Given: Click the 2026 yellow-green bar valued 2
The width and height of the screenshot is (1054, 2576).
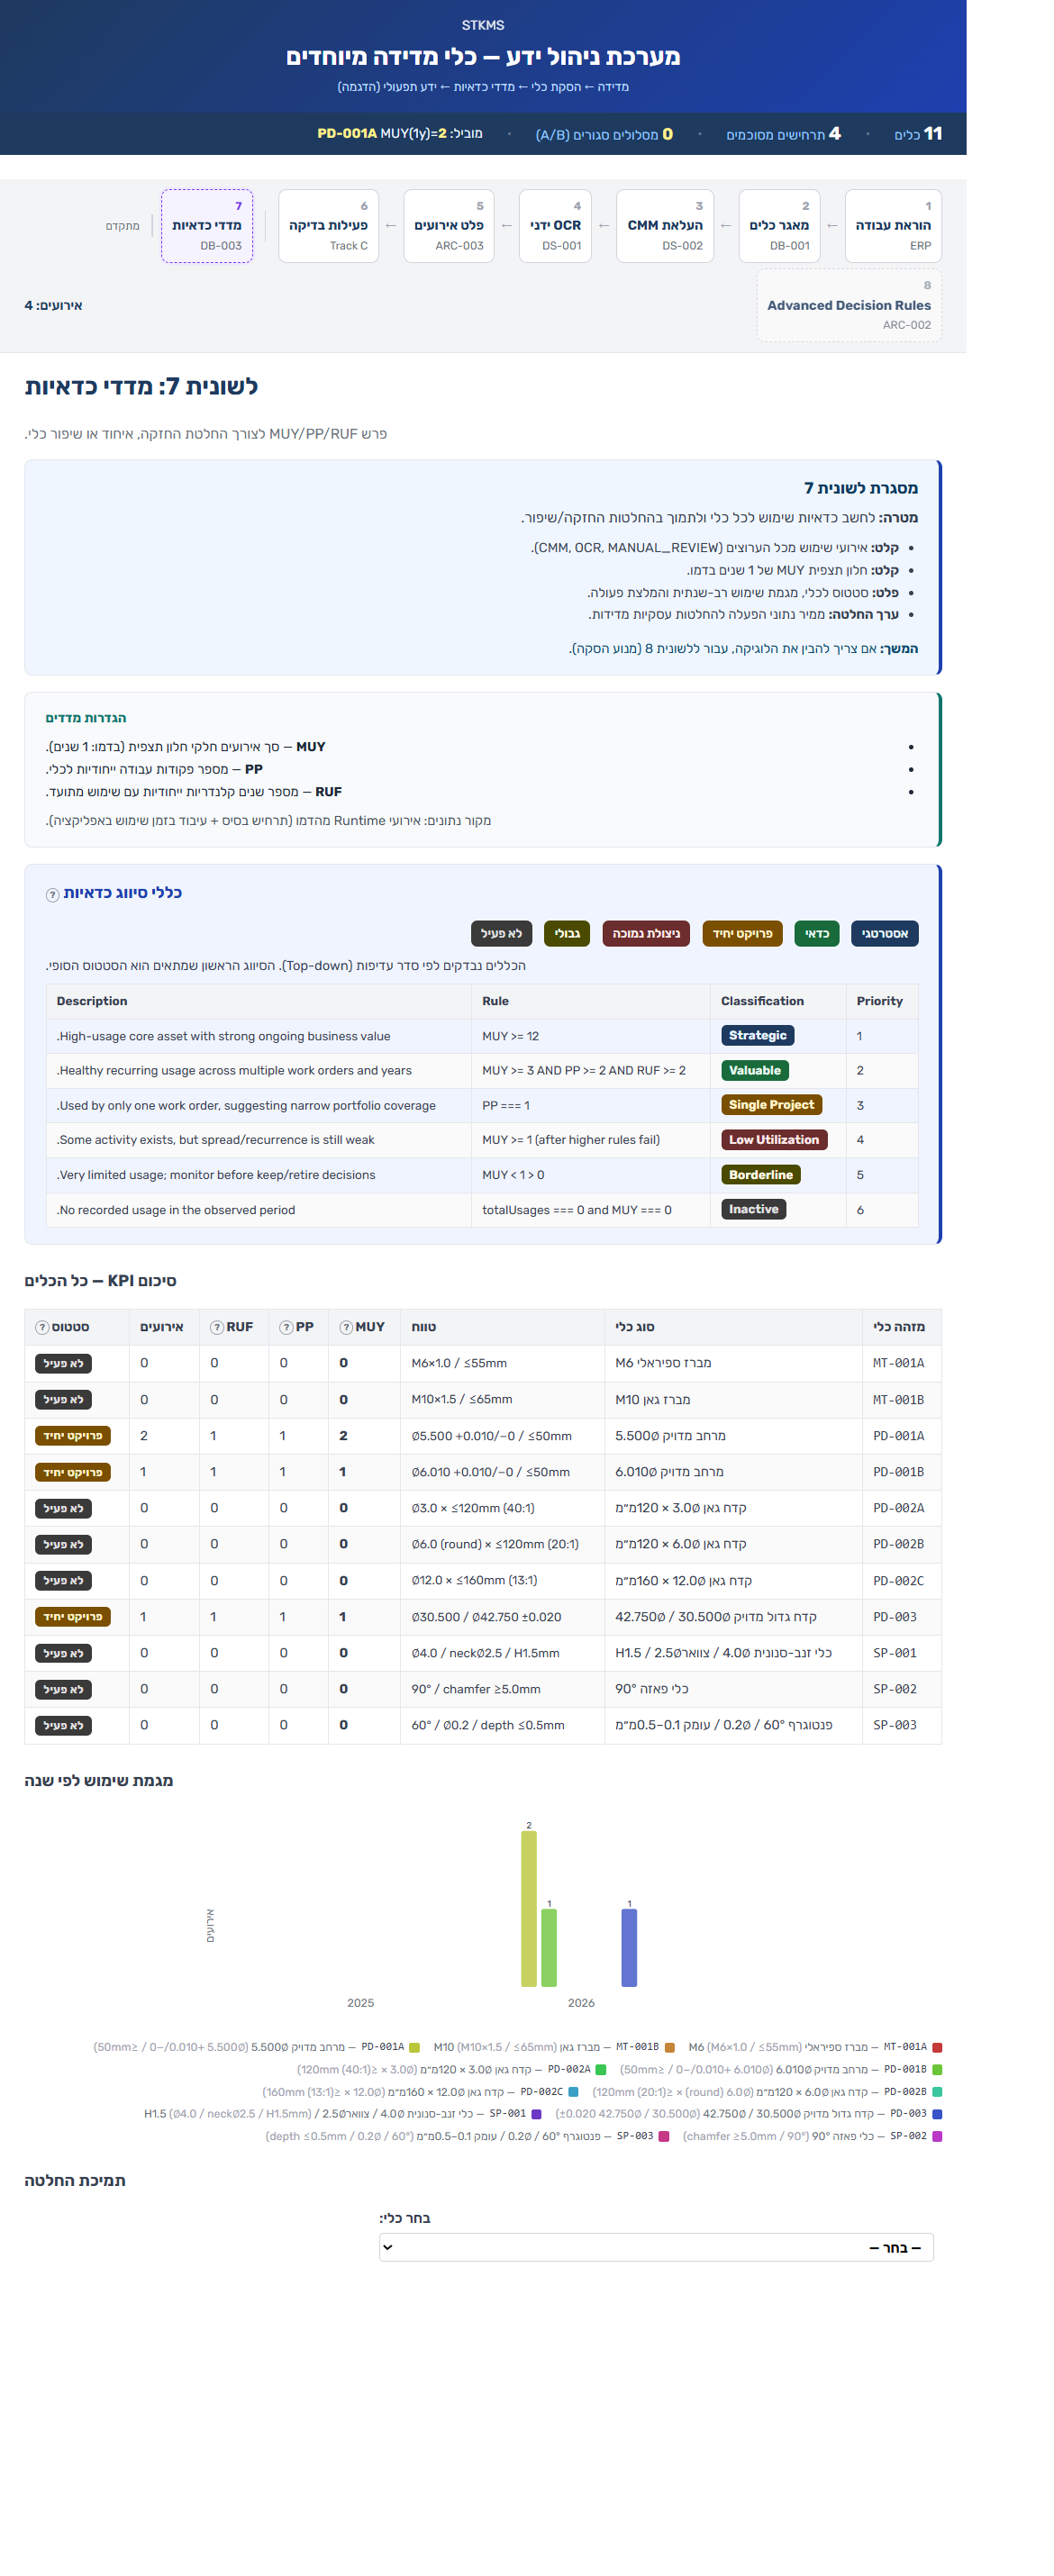Looking at the screenshot, I should (x=529, y=1908).
